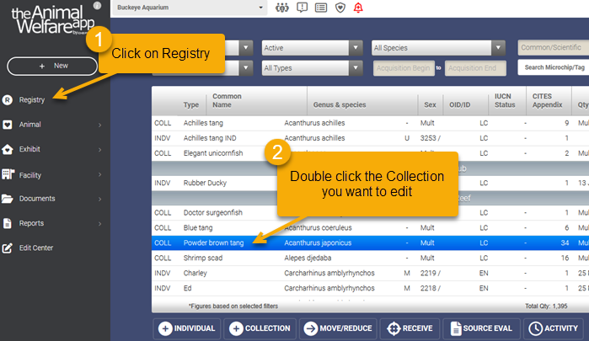Expand the Documents submenu chevron

point(100,199)
